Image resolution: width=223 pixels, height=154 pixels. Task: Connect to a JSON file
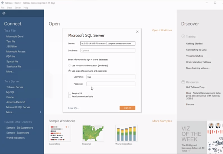coord(11,46)
